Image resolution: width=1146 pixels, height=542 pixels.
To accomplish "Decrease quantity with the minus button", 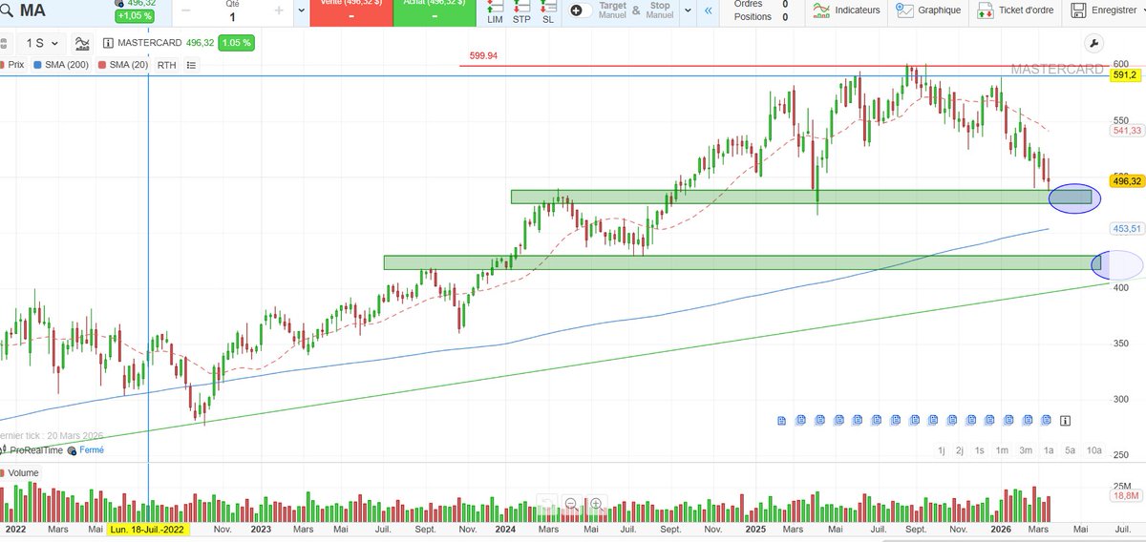I will click(185, 10).
